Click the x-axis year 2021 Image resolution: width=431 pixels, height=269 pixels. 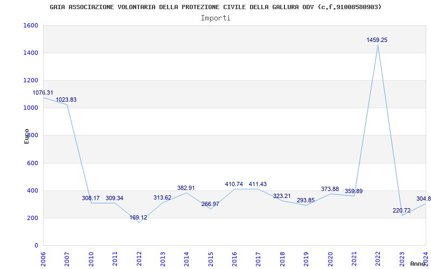pyautogui.click(x=354, y=259)
